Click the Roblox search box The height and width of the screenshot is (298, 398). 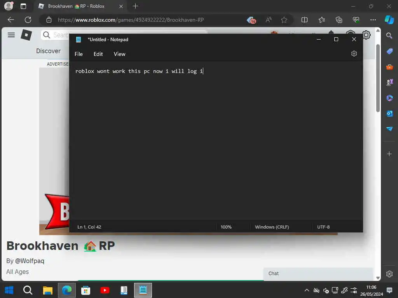click(56, 35)
